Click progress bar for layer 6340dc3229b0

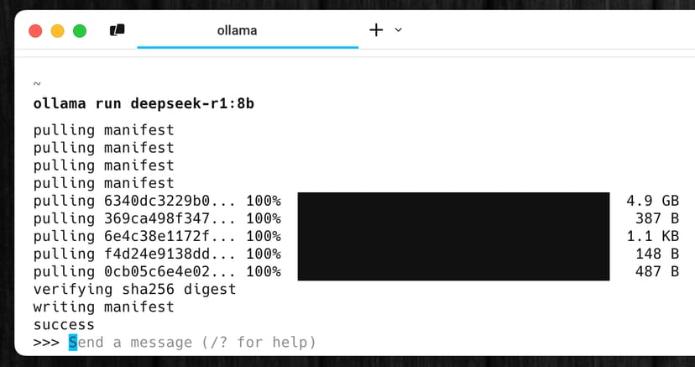pos(453,201)
